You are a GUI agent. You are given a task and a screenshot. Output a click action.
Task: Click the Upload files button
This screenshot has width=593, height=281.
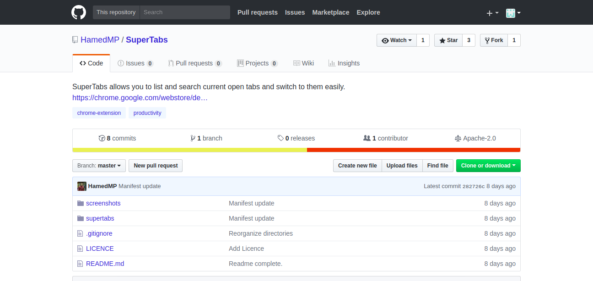coord(402,166)
